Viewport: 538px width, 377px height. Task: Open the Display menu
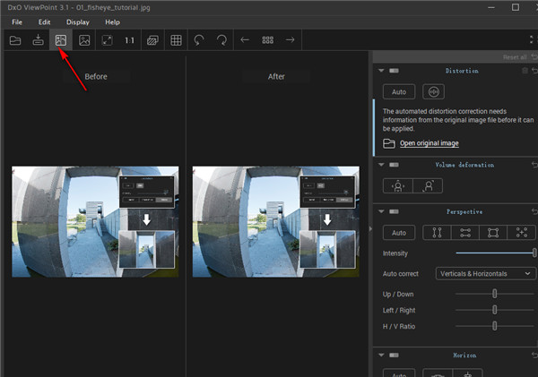tap(77, 21)
